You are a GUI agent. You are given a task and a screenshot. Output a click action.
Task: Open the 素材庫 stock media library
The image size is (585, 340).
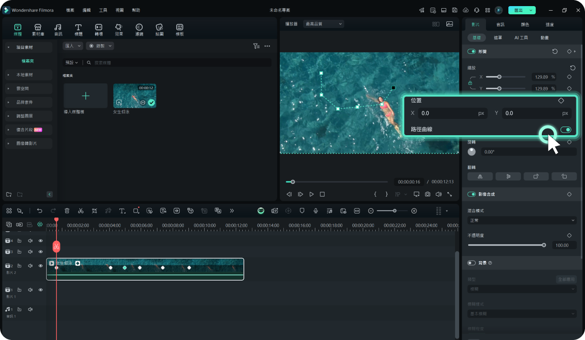click(38, 29)
